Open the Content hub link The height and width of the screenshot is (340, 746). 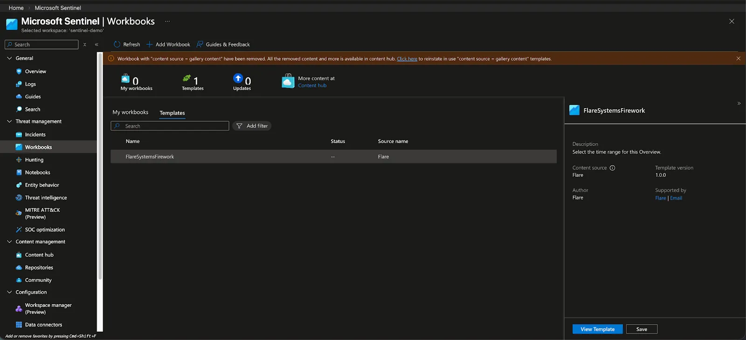coord(312,86)
